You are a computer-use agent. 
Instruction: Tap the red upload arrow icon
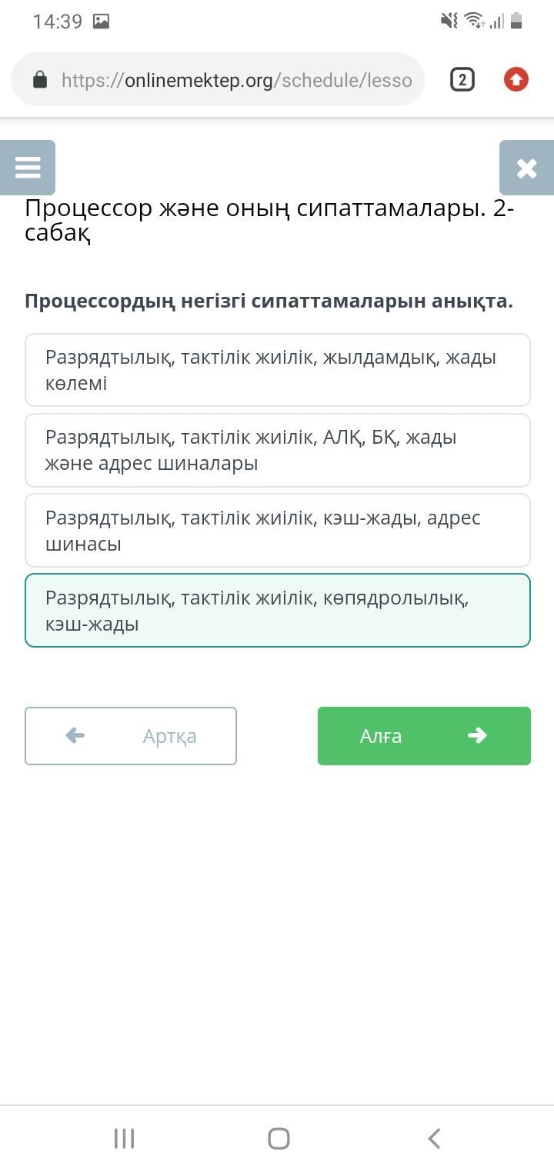pyautogui.click(x=516, y=79)
